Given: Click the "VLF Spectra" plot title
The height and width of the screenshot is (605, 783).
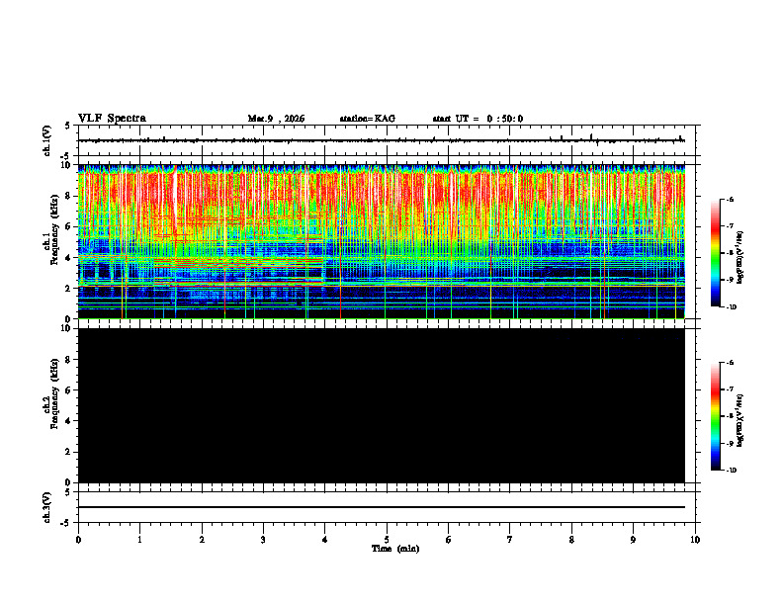Looking at the screenshot, I should pyautogui.click(x=112, y=119).
